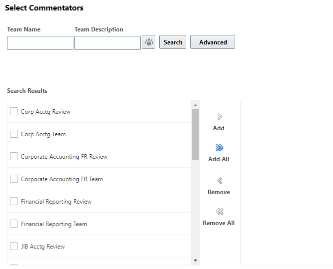
Task: Click the Remove left-arrow icon
Action: coord(220,181)
